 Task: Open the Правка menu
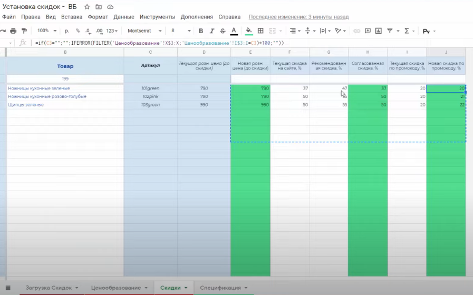pos(31,17)
